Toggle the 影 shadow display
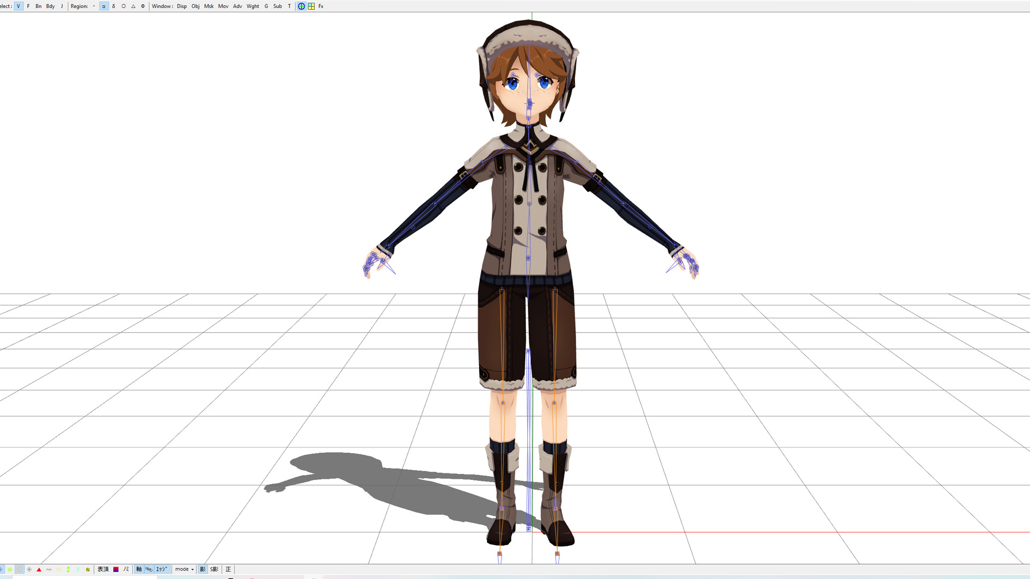The width and height of the screenshot is (1030, 579). (x=203, y=569)
